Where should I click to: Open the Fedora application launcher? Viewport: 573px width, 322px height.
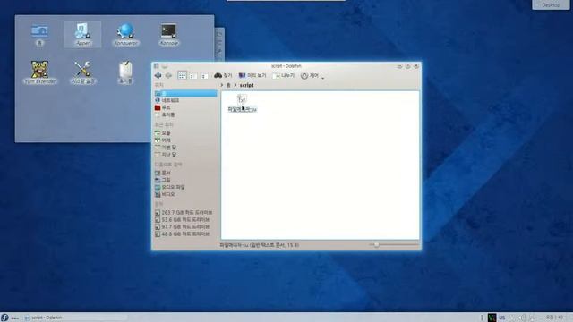click(4, 318)
